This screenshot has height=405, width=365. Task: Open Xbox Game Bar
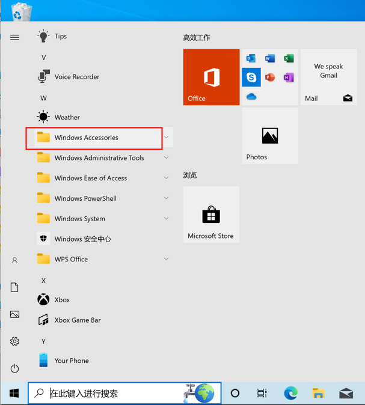pyautogui.click(x=77, y=320)
